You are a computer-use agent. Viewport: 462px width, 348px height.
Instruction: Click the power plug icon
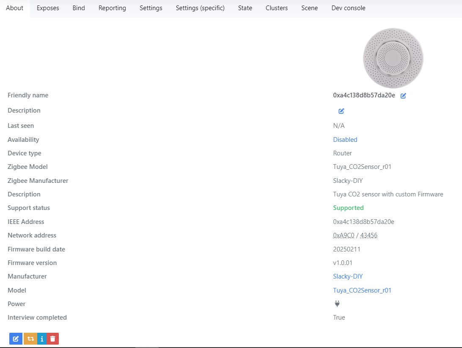click(337, 304)
